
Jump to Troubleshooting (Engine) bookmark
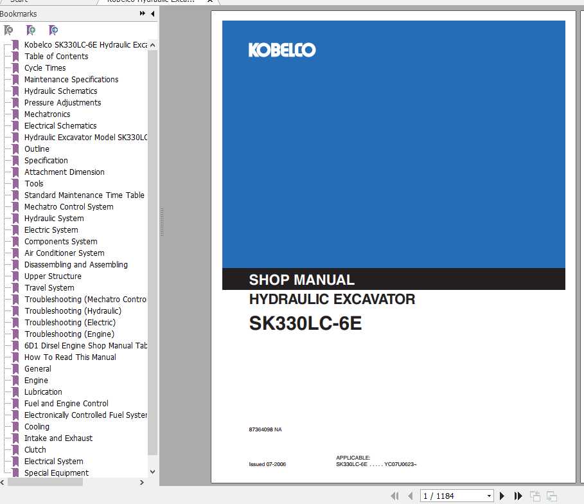coord(69,334)
